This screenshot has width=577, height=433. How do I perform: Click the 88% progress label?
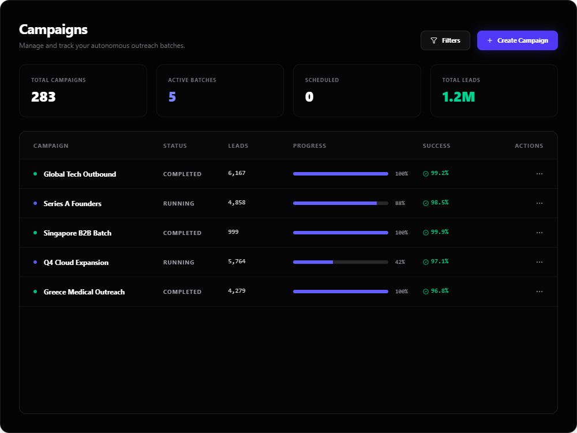[x=400, y=203]
